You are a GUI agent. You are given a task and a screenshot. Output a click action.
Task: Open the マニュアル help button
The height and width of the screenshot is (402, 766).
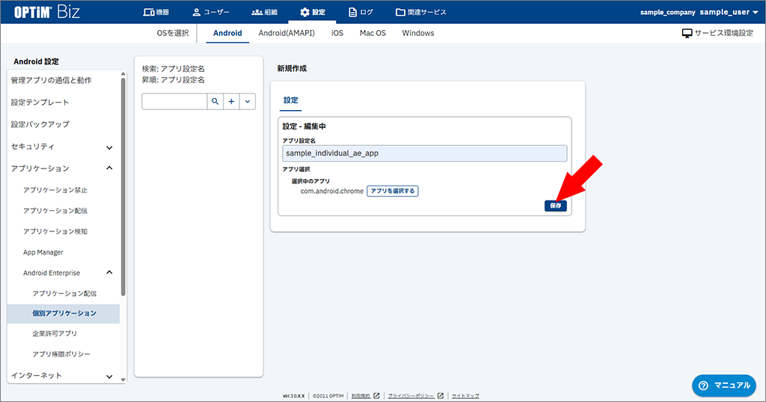pos(724,386)
